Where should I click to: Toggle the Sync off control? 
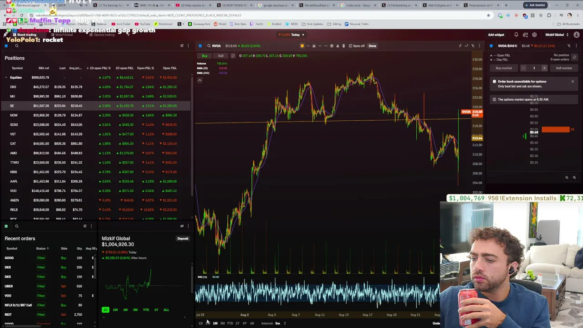pos(357,46)
